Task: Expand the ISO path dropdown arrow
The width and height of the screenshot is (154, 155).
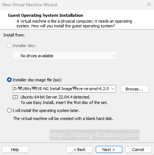Action: pos(113,89)
